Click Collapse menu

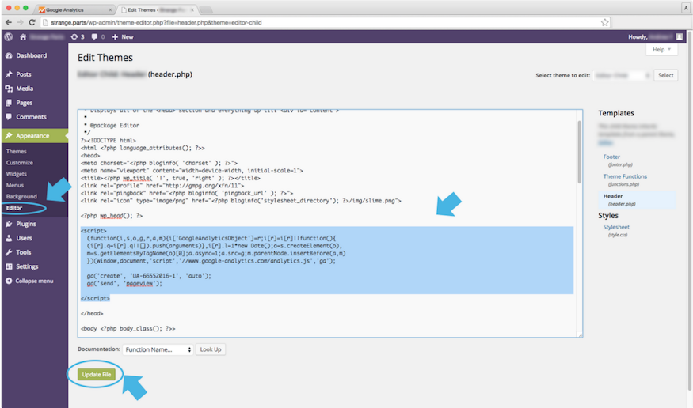pyautogui.click(x=35, y=281)
